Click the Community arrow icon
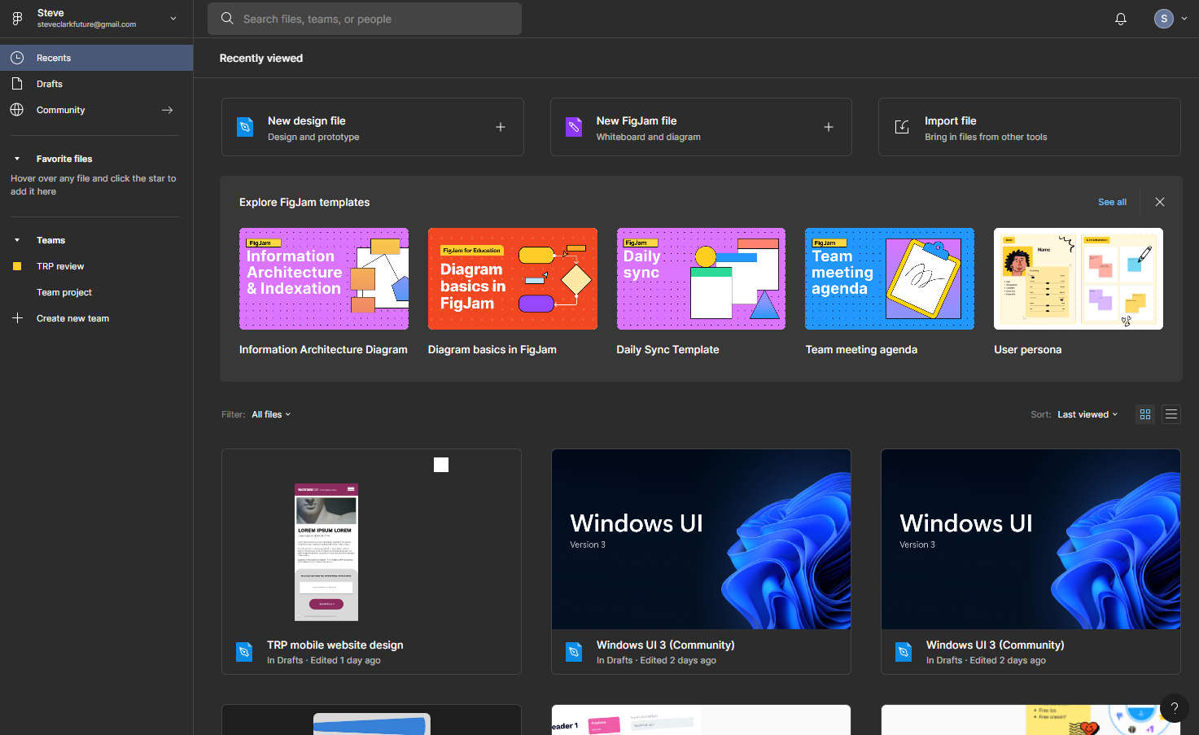Screen dimensions: 1199x735 click(167, 110)
